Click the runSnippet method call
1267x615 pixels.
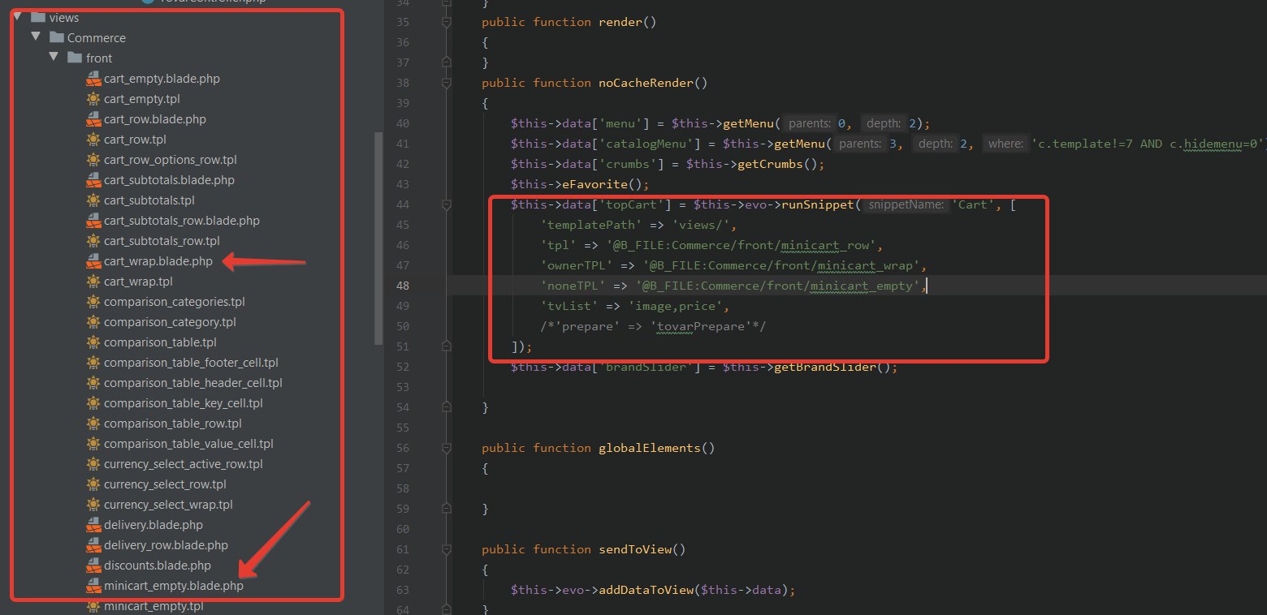coord(817,204)
